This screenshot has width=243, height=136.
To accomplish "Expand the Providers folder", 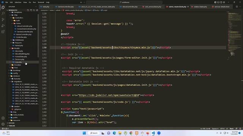I will (x=17, y=65).
